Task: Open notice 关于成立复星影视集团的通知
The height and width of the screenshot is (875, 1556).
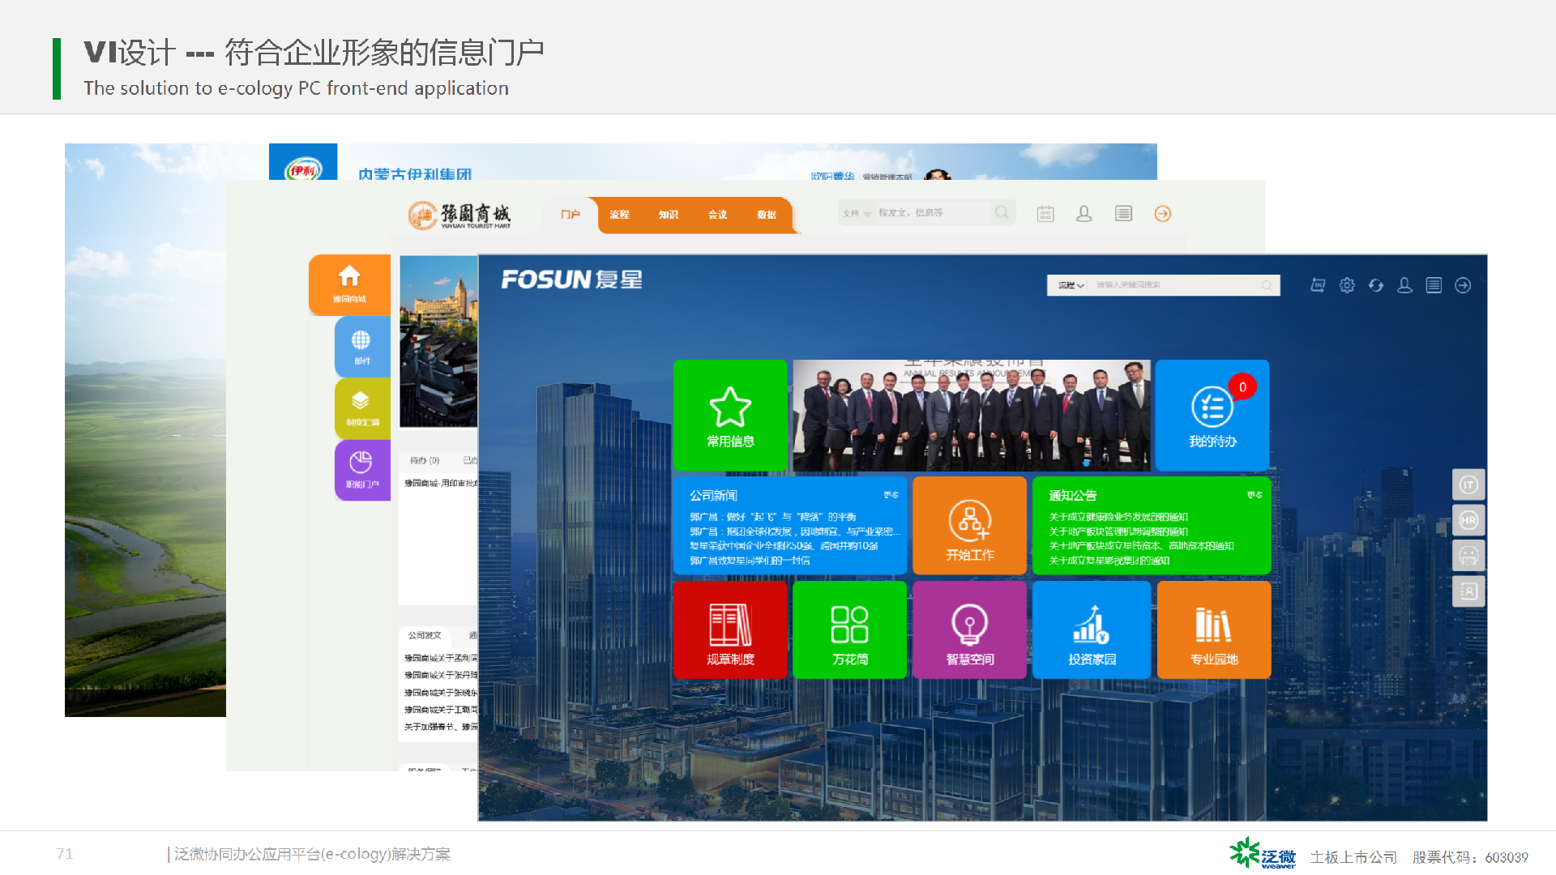Action: click(x=1109, y=561)
